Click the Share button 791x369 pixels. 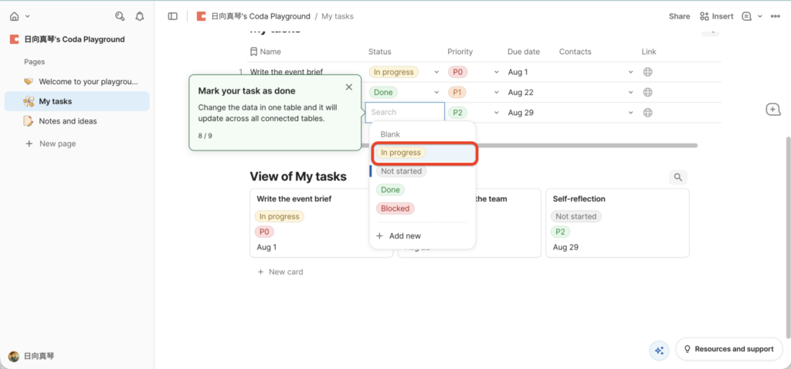tap(679, 16)
